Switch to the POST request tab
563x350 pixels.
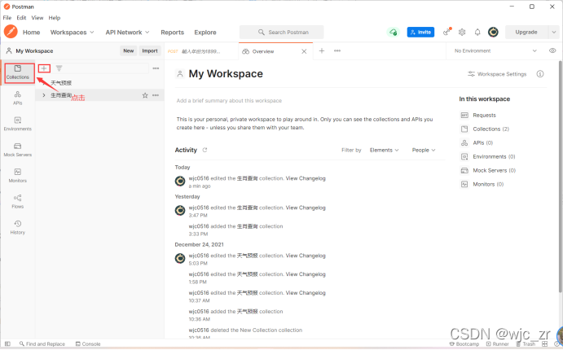pos(202,51)
